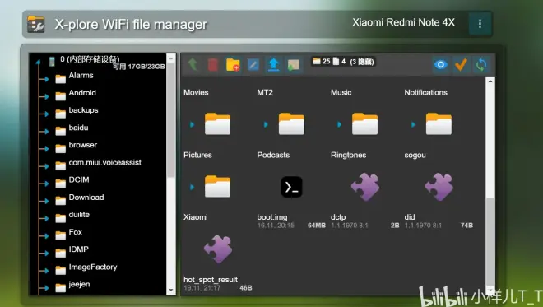Screen dimensions: 543x307
Task: Select the Download folder in tree
Action: coord(86,198)
